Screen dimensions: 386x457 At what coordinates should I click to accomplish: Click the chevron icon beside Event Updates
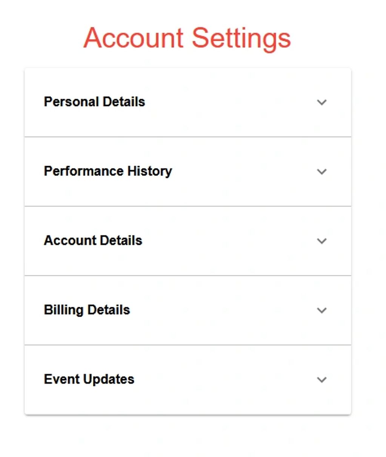321,380
